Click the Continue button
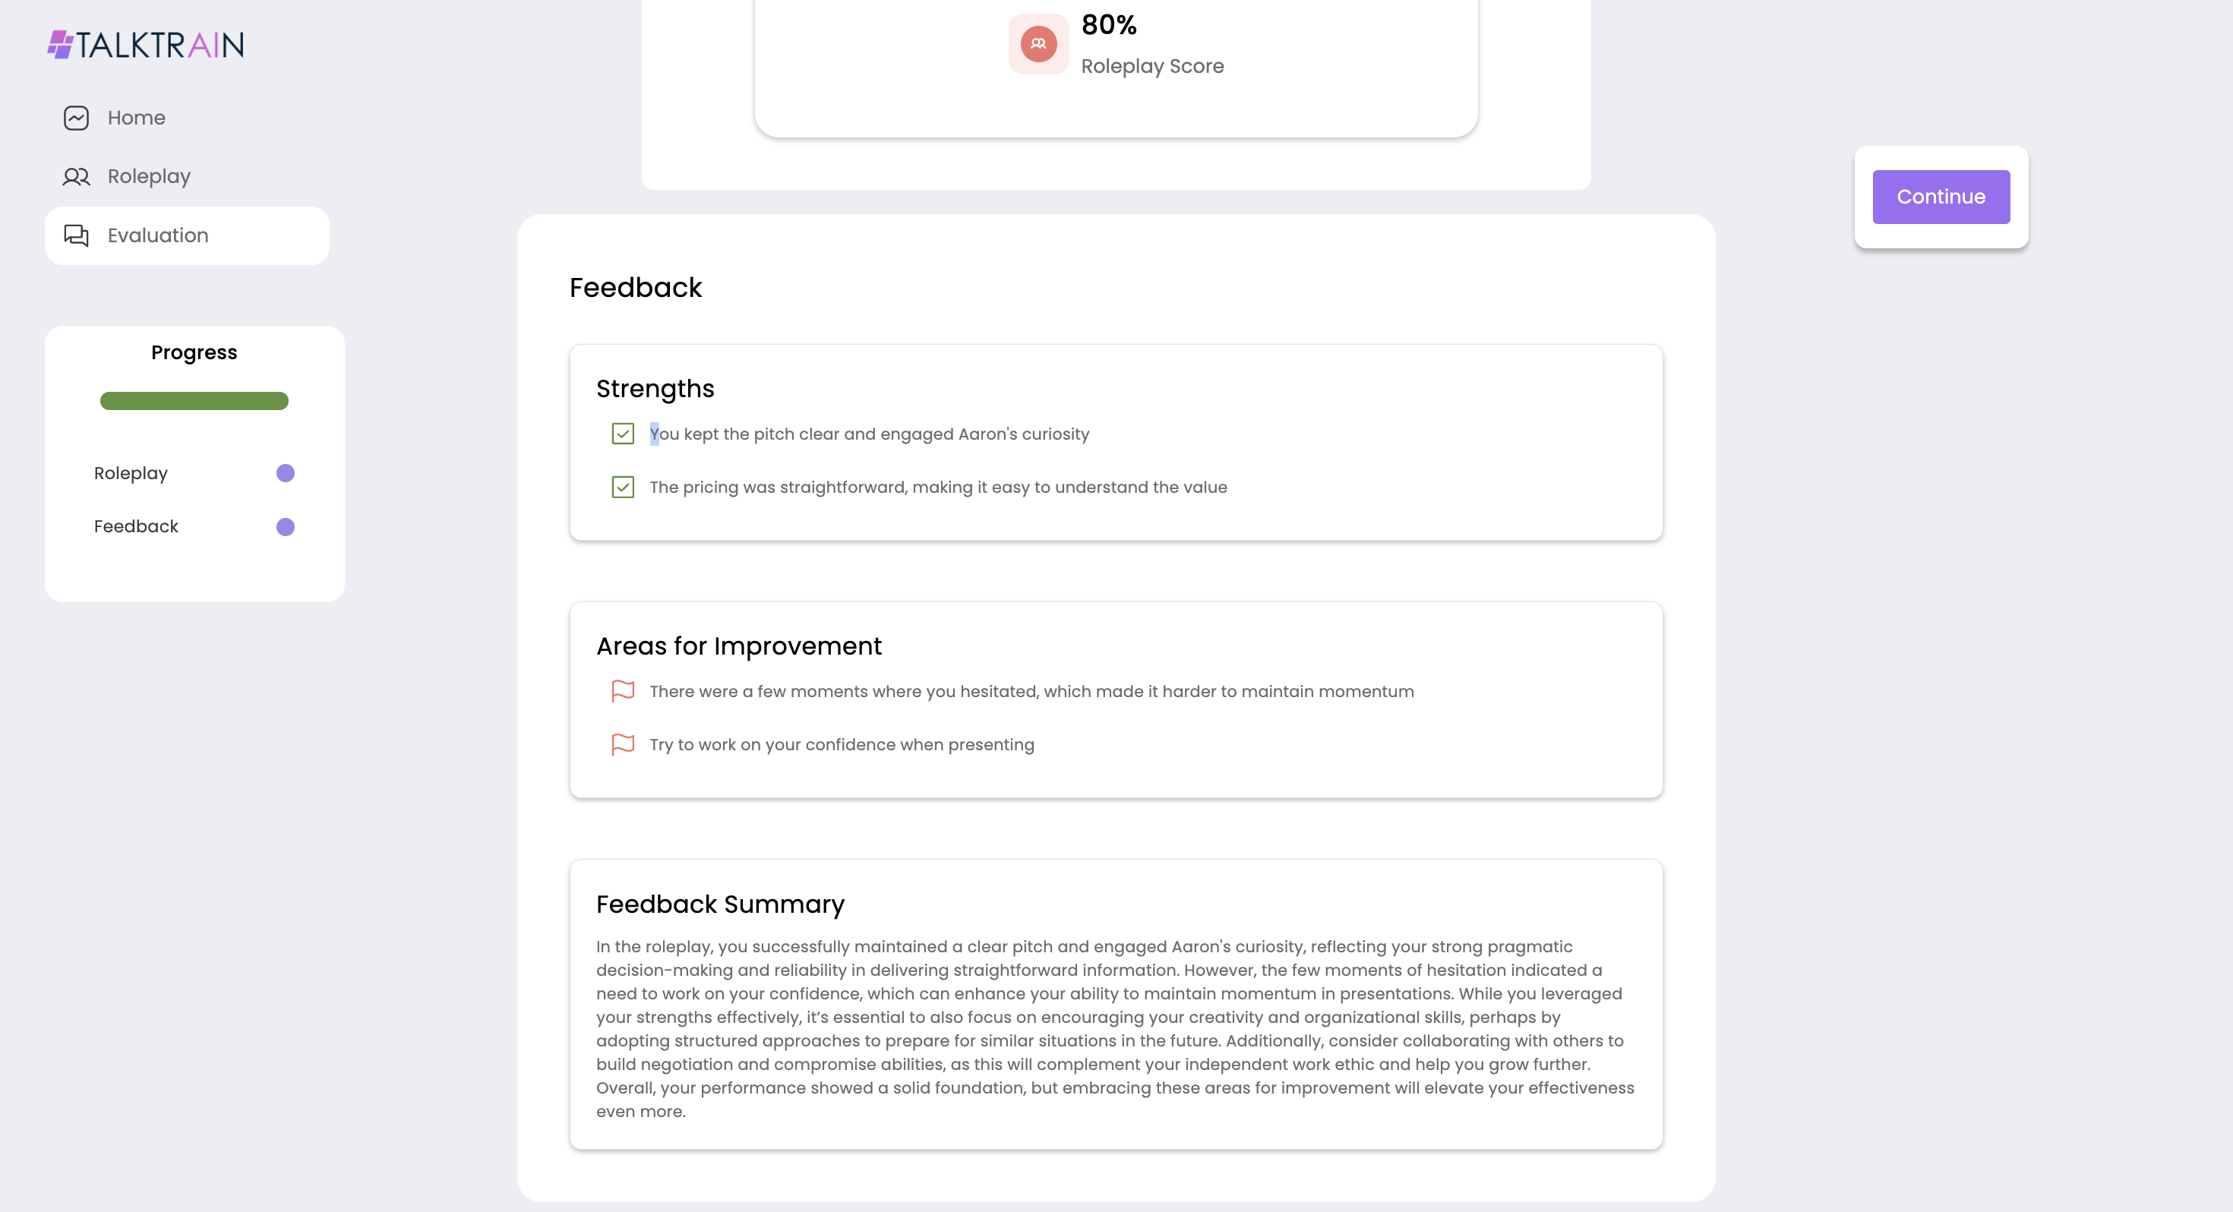Screen dimensions: 2233x1212 click(1941, 197)
